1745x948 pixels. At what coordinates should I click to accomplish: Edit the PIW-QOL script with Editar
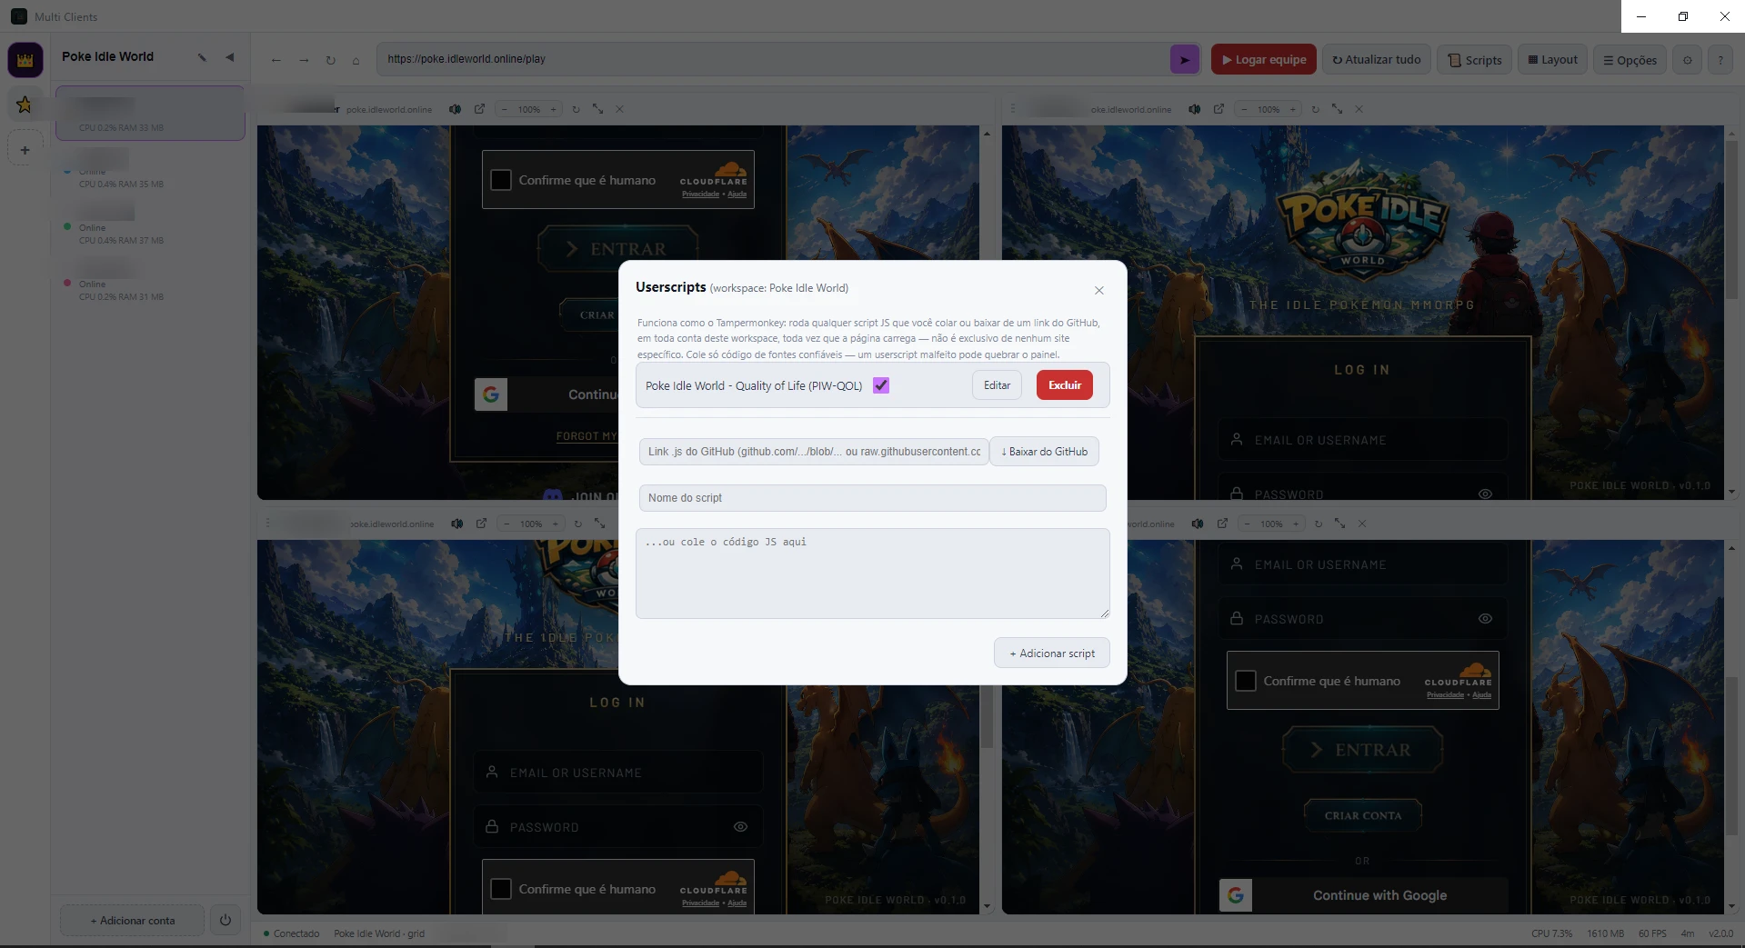click(997, 385)
